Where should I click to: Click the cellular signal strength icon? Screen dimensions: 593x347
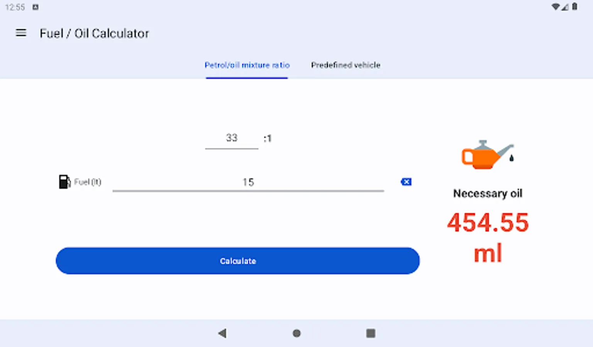point(565,7)
